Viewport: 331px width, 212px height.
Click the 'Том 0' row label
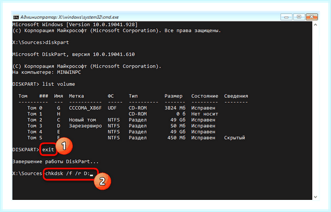tap(35, 108)
